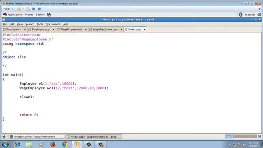Close the Employee.cpp tab
The width and height of the screenshot is (263, 148).
point(53,29)
